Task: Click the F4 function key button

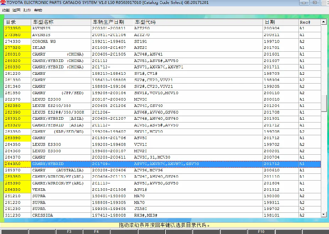Action: 96,232
